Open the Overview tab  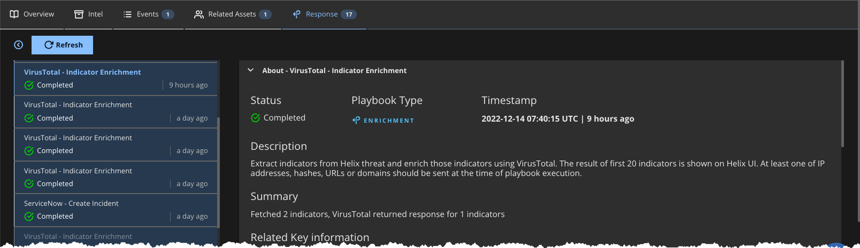[x=32, y=14]
